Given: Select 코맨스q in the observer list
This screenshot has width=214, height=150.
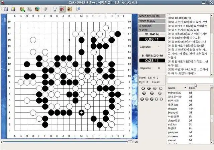Looking at the screenshot, I should point(189,105).
